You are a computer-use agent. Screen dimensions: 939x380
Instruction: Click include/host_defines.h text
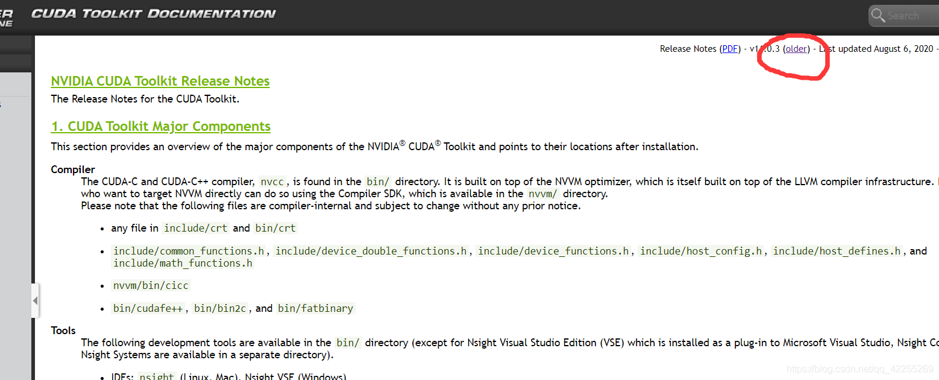[x=837, y=251]
